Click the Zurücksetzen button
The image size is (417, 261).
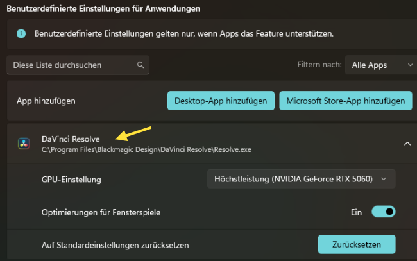[x=357, y=244]
